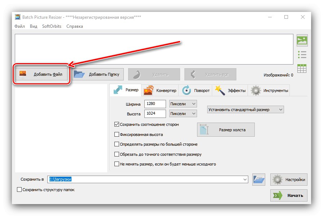Image resolution: width=323 pixels, height=216 pixels.
Task: Open the Вид menu
Action: (33, 26)
